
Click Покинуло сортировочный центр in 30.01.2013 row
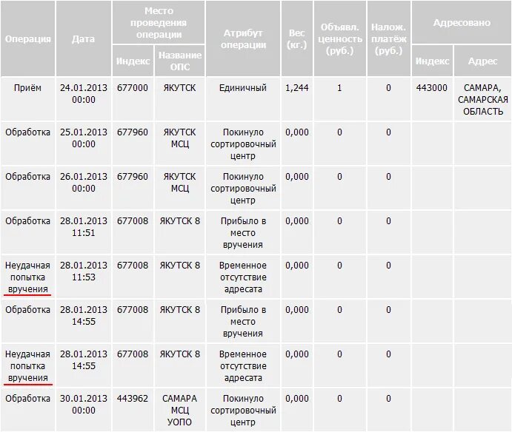tap(243, 410)
